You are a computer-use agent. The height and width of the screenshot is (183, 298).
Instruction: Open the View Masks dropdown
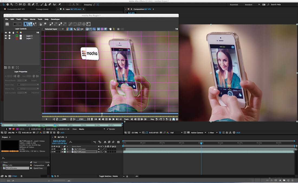(x=92, y=129)
